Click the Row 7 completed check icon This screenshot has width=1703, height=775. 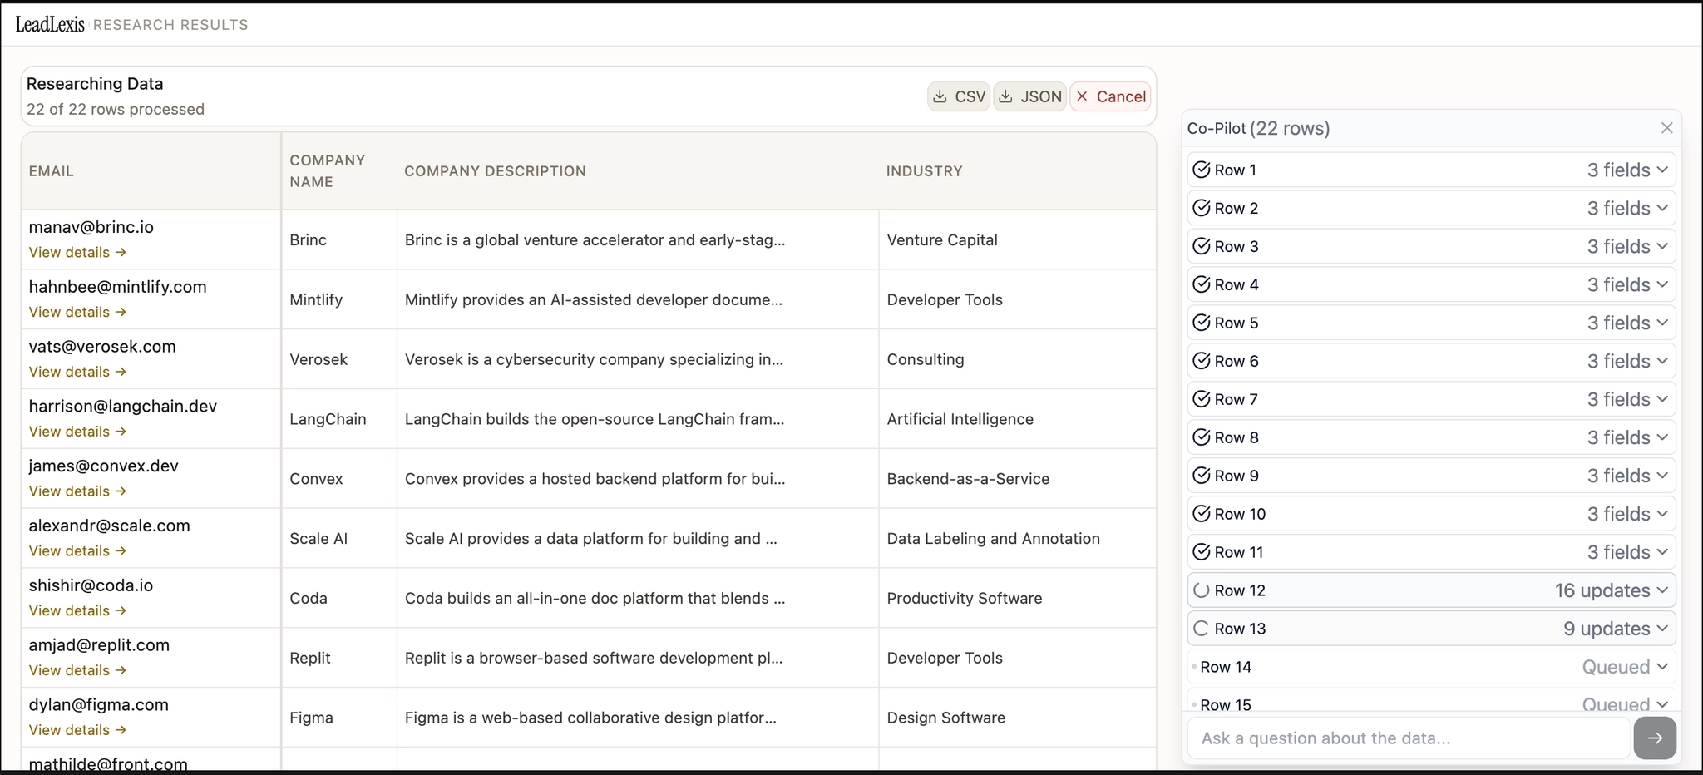(x=1202, y=399)
